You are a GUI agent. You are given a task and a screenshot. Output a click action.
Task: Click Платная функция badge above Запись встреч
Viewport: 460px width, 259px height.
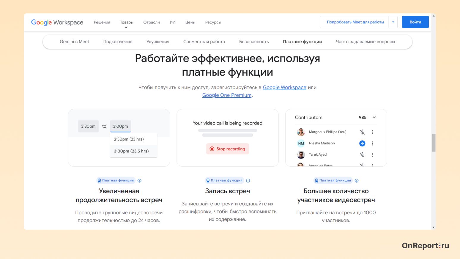tap(224, 180)
